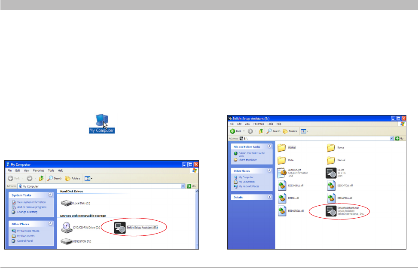Open Back history dropdown in Belkin window
The width and height of the screenshot is (418, 268).
244,131
